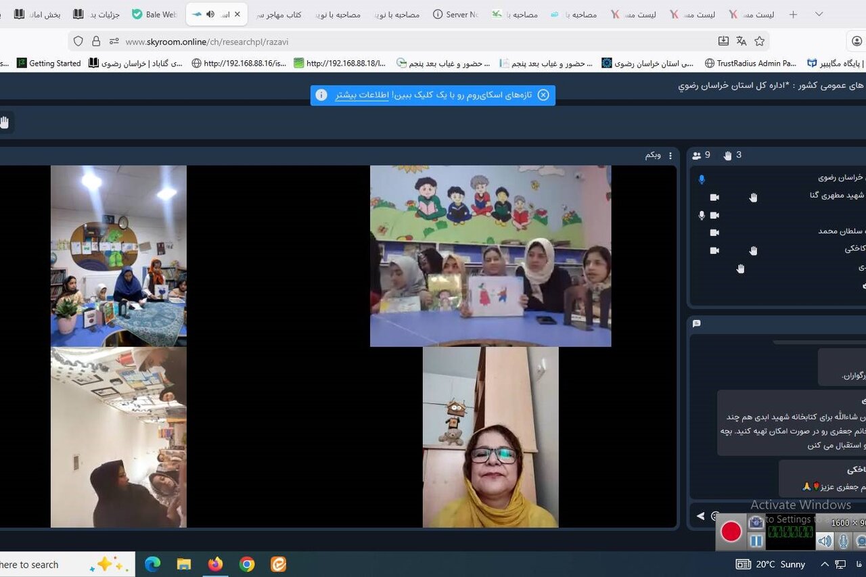
Task: Click camera icon of شهید مطهری گنا user
Action: [714, 197]
